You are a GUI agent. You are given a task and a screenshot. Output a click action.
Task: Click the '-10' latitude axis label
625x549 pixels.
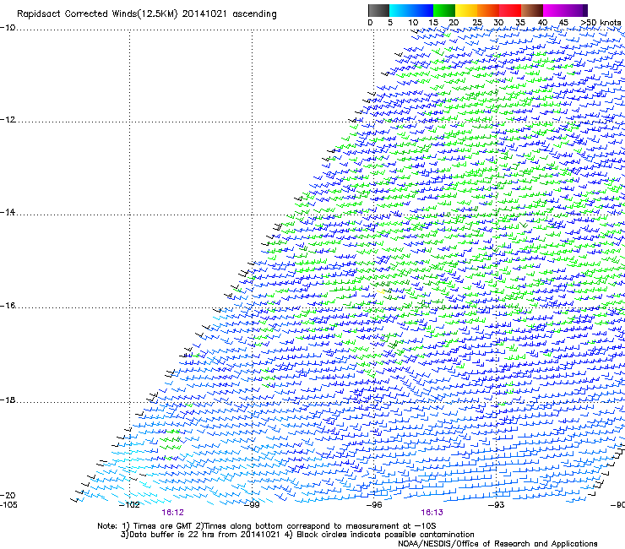click(x=8, y=27)
